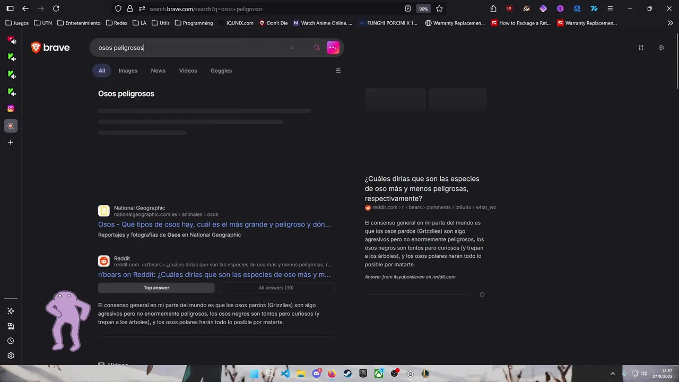Click the purple dancing character sticker
Screen dimensions: 679x382
pyautogui.click(x=67, y=320)
